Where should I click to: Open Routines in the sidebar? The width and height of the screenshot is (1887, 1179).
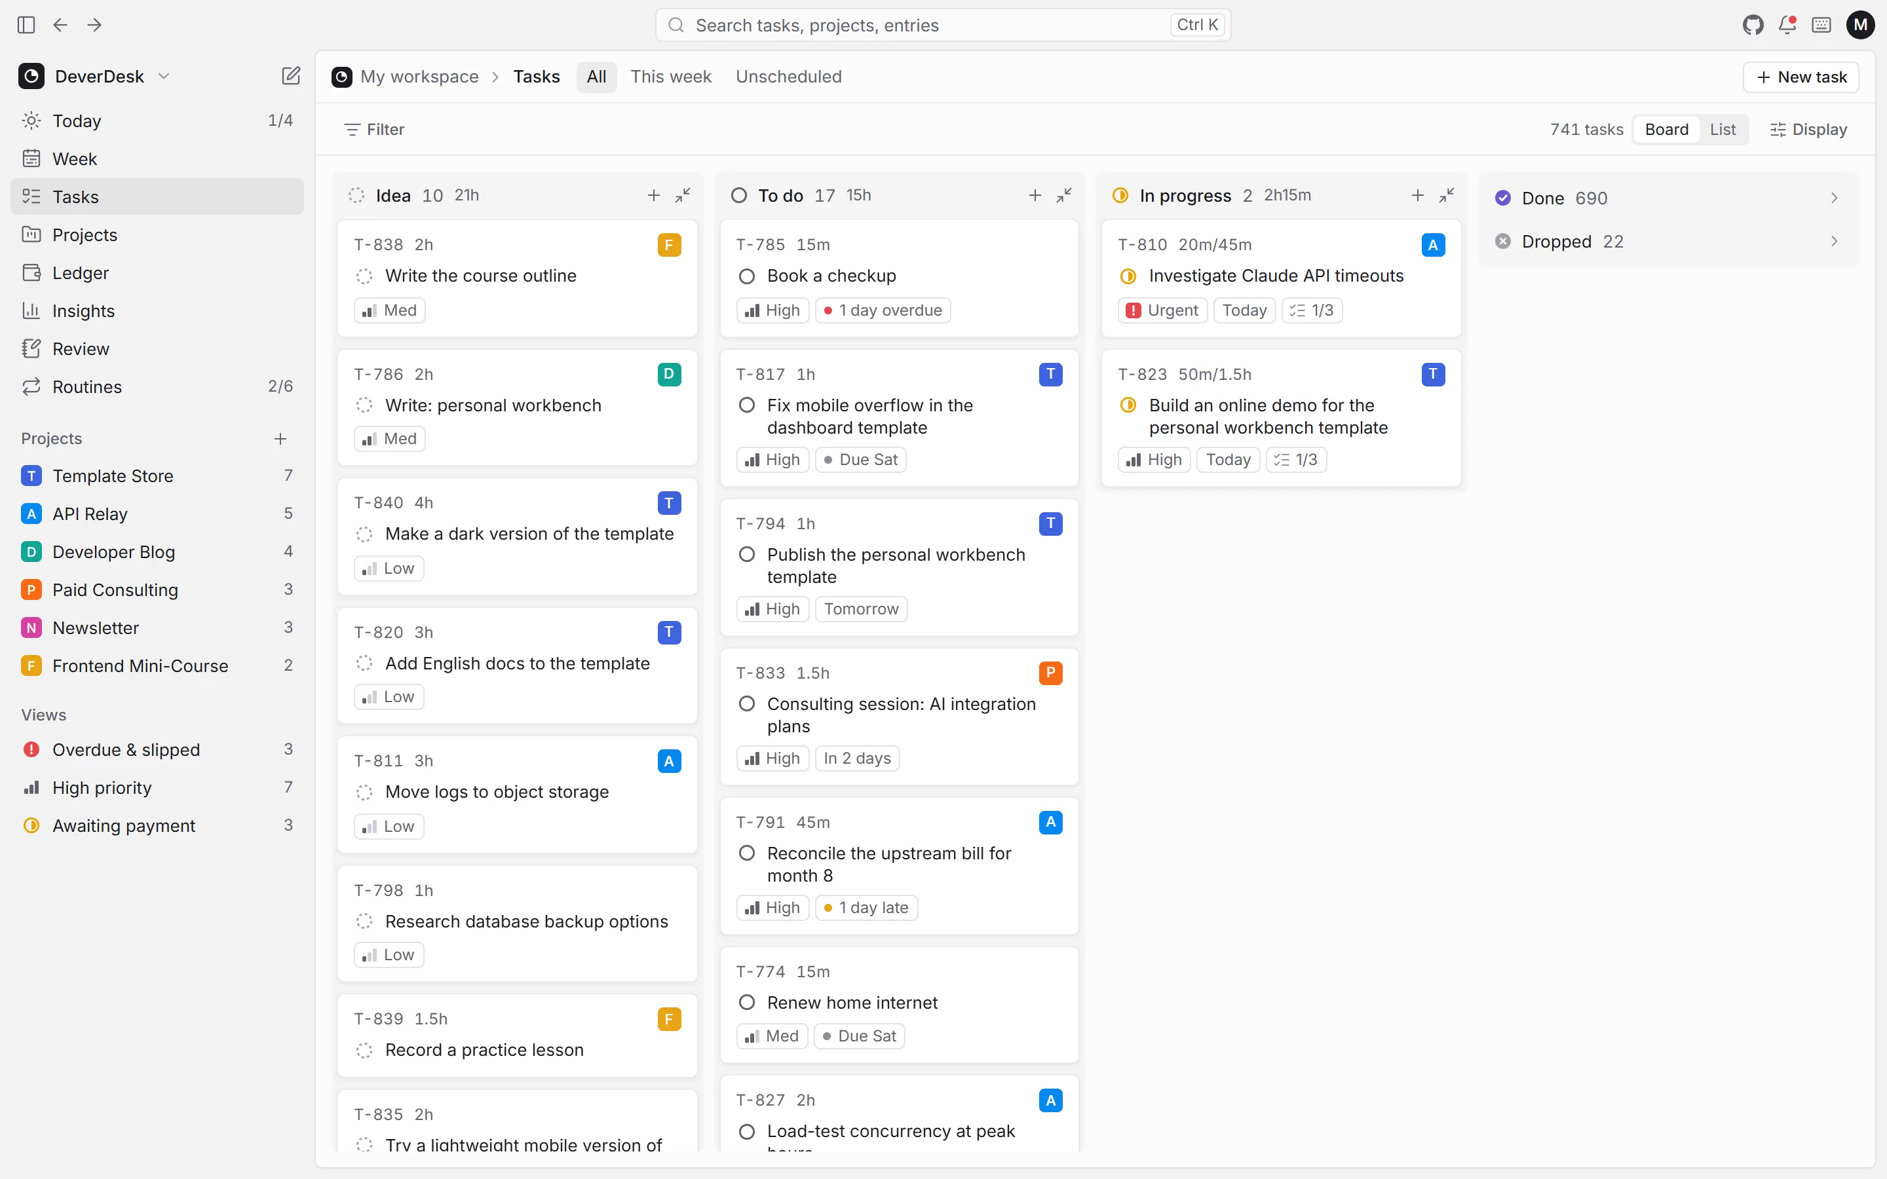[157, 386]
